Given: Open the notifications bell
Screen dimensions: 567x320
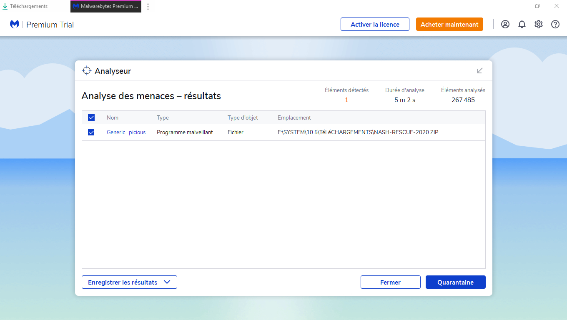Looking at the screenshot, I should point(522,24).
